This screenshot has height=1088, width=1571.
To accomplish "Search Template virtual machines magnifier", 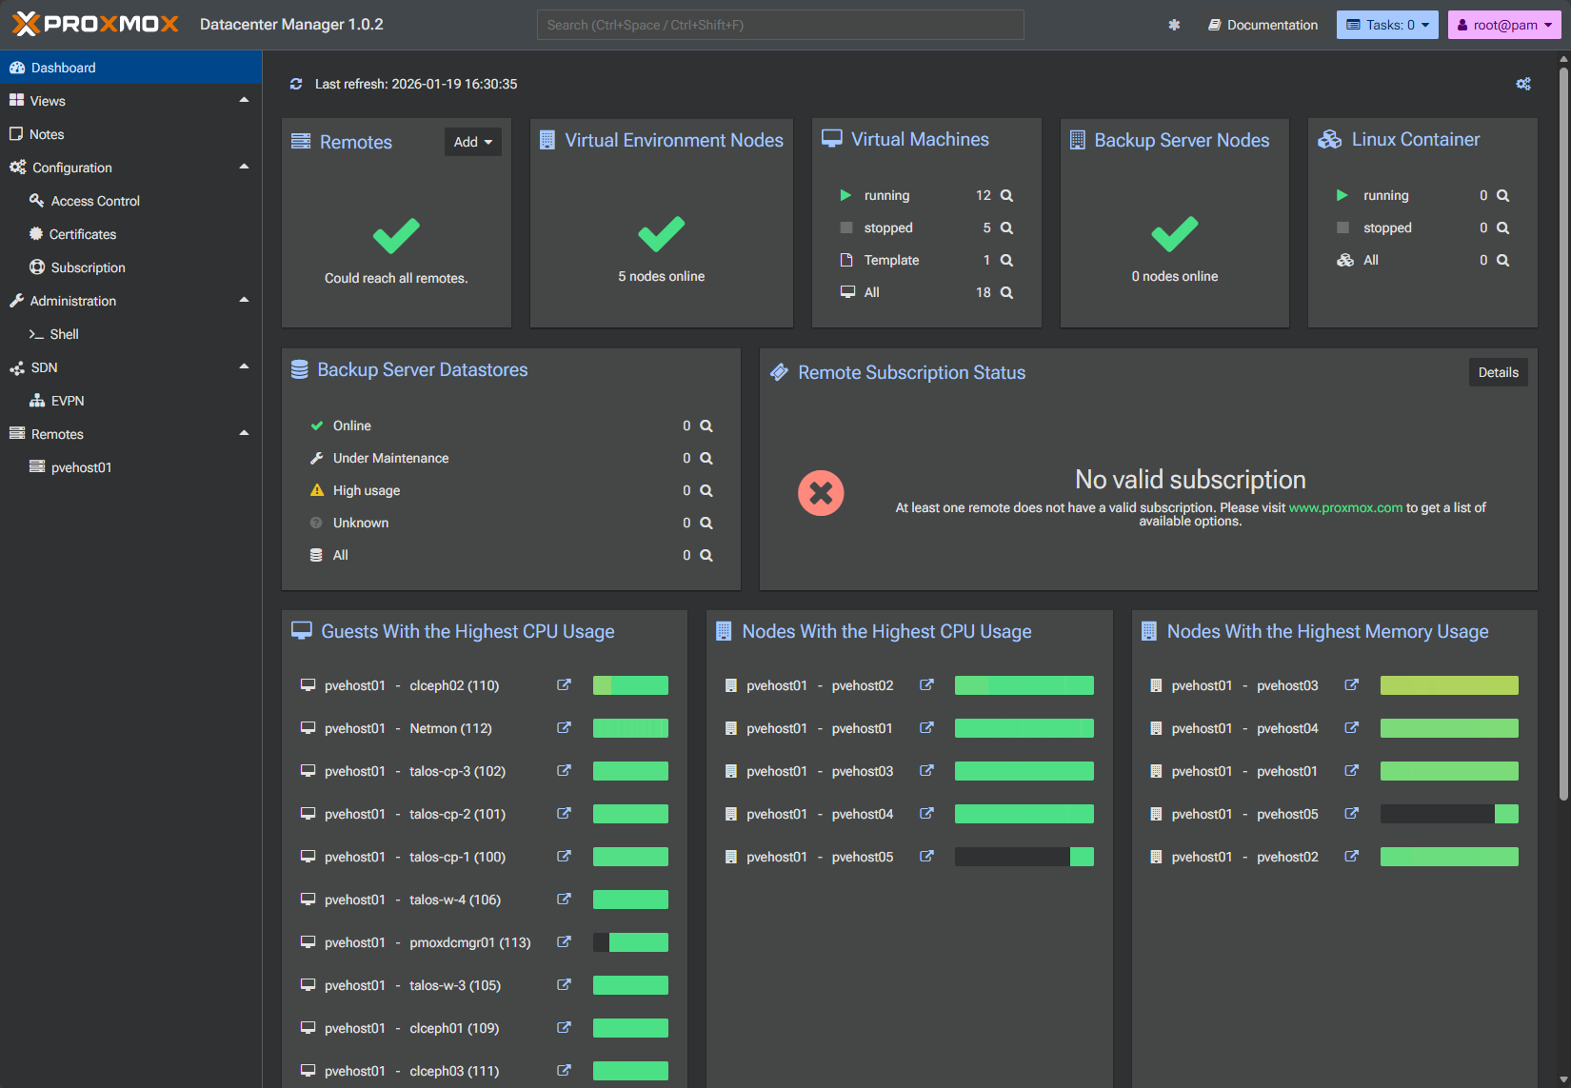I will point(1006,260).
